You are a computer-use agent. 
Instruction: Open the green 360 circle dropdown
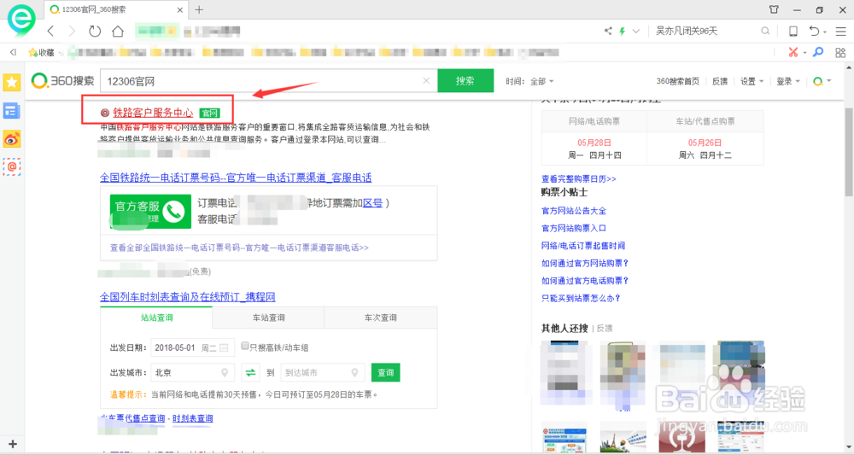pyautogui.click(x=822, y=81)
